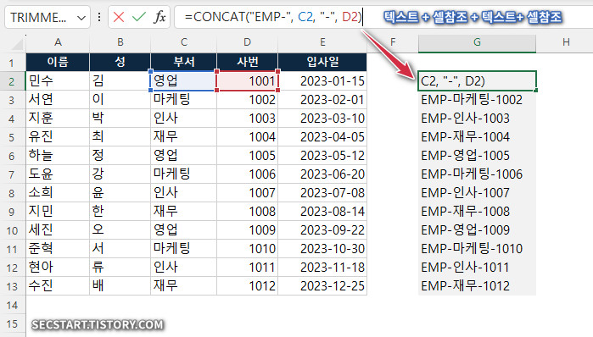Select 재무 department cell in row 9
Image resolution: width=593 pixels, height=337 pixels.
pos(184,212)
